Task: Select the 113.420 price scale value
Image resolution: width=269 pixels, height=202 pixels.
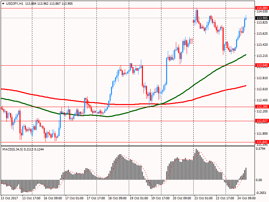Action: point(262,45)
